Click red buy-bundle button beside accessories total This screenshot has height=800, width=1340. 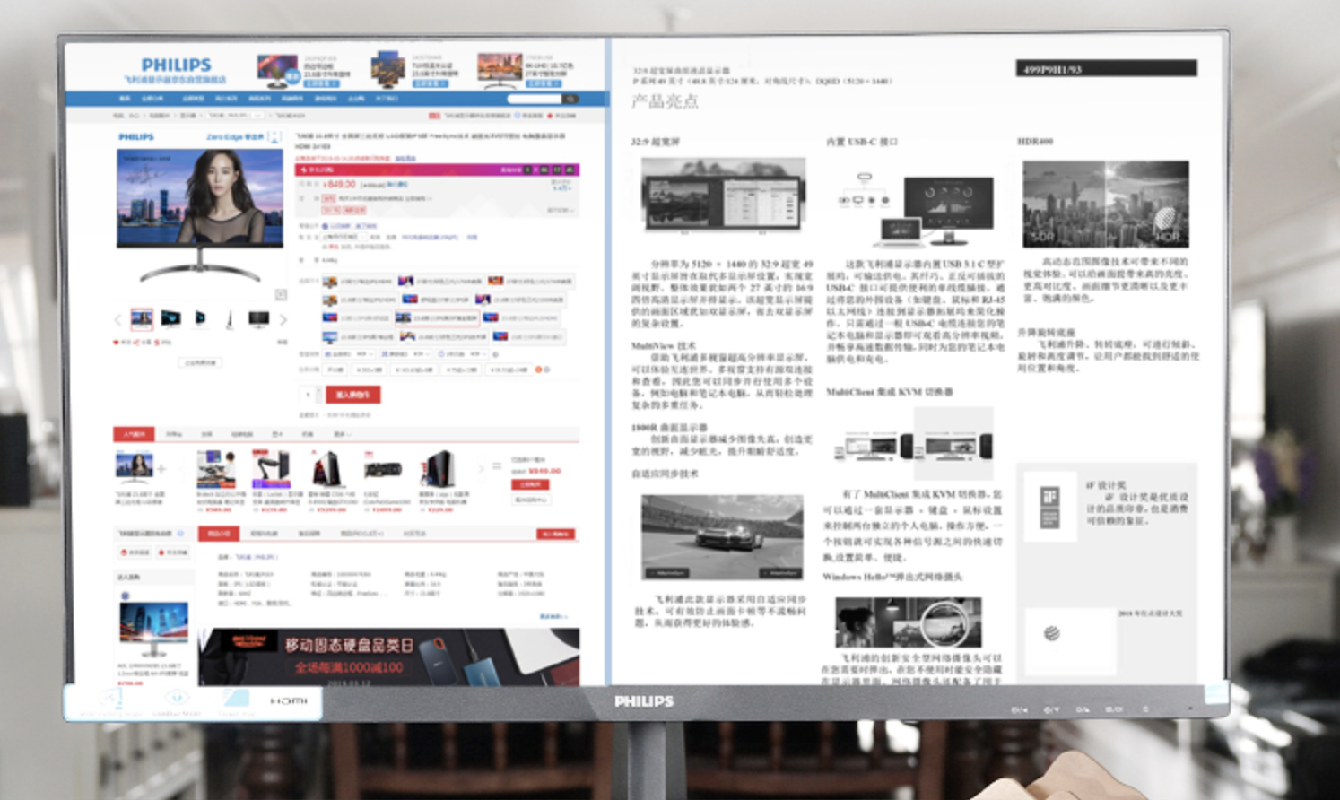(x=530, y=485)
